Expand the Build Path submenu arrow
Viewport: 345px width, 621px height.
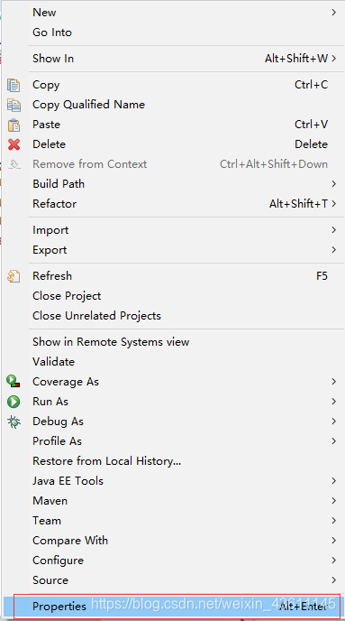(x=334, y=184)
